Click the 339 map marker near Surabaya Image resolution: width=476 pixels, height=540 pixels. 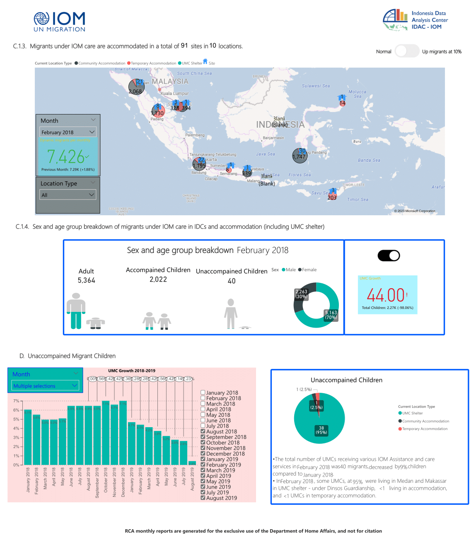(247, 171)
